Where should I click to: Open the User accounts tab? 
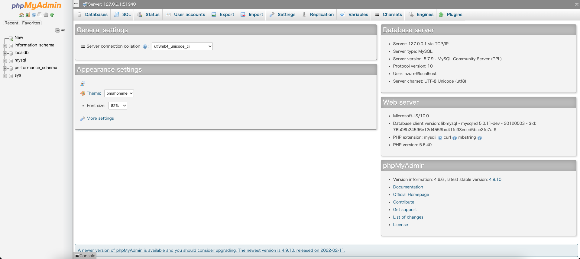186,14
